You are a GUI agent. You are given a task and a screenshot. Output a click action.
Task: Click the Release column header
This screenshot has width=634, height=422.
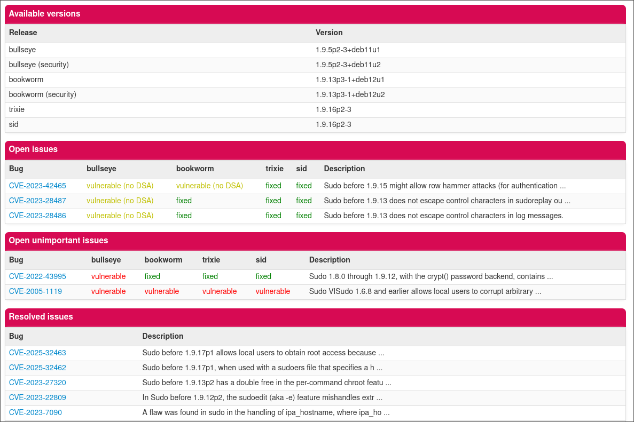pos(23,33)
